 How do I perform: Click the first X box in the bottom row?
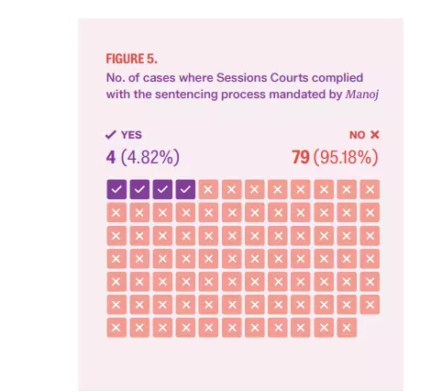coord(116,328)
